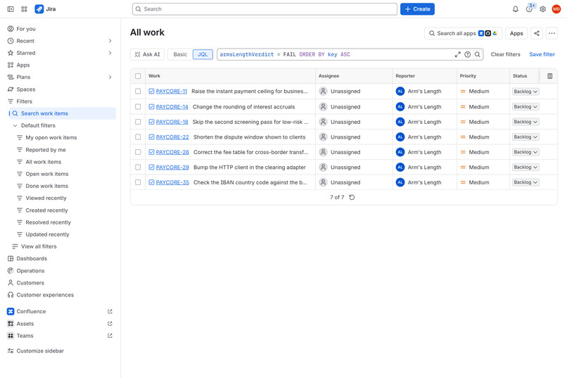Open Operations in the sidebar
Image resolution: width=567 pixels, height=378 pixels.
(x=60, y=270)
